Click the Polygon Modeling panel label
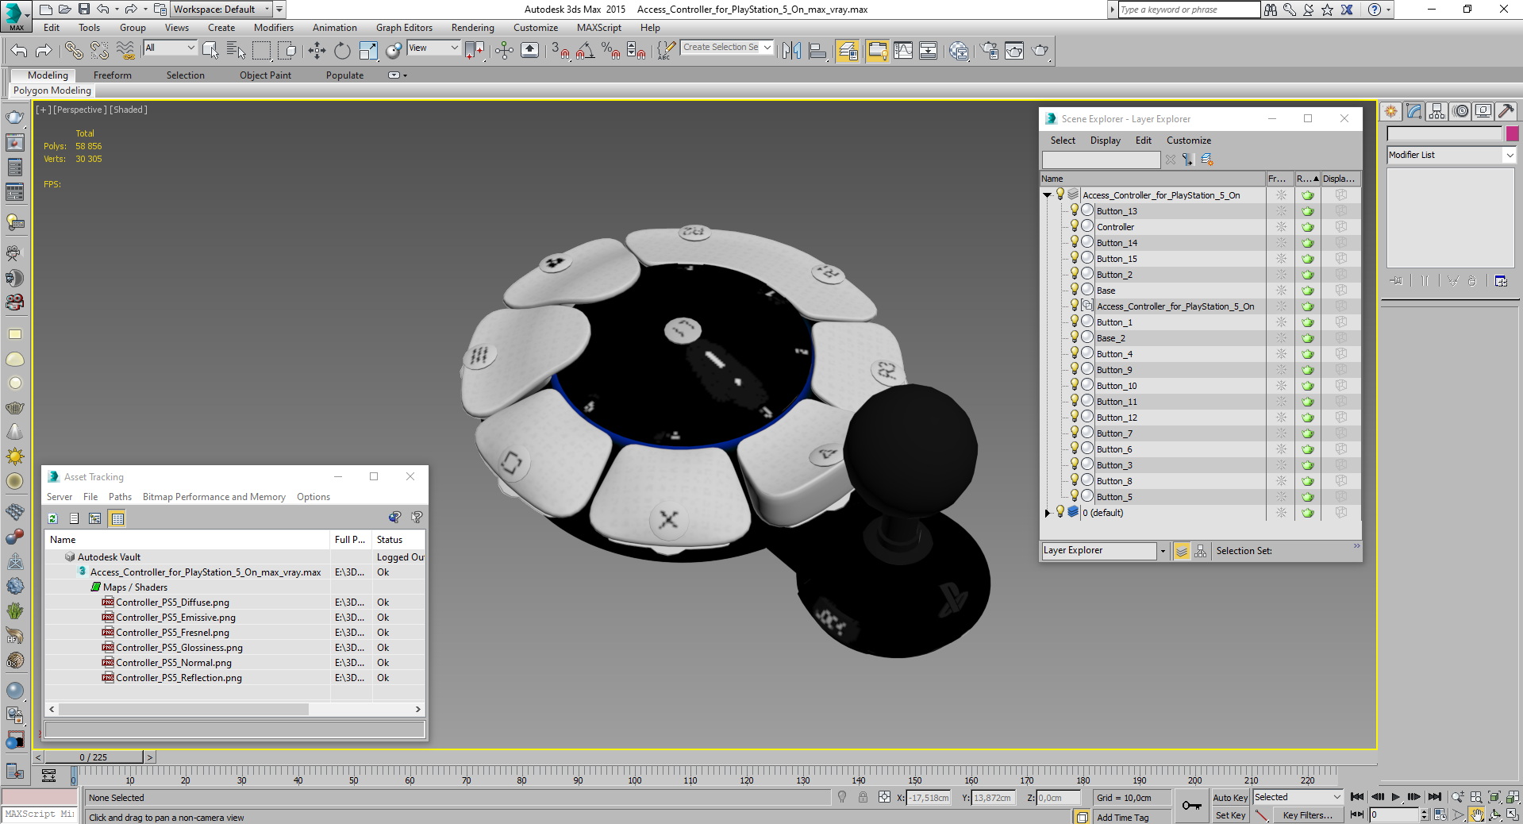The height and width of the screenshot is (824, 1523). tap(52, 90)
